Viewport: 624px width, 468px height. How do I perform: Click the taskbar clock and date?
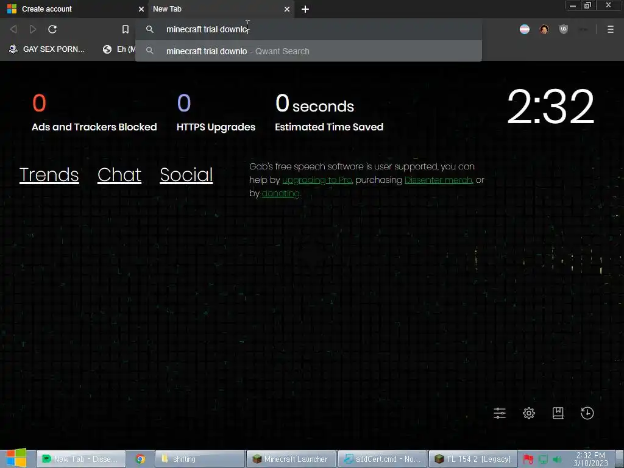point(590,459)
